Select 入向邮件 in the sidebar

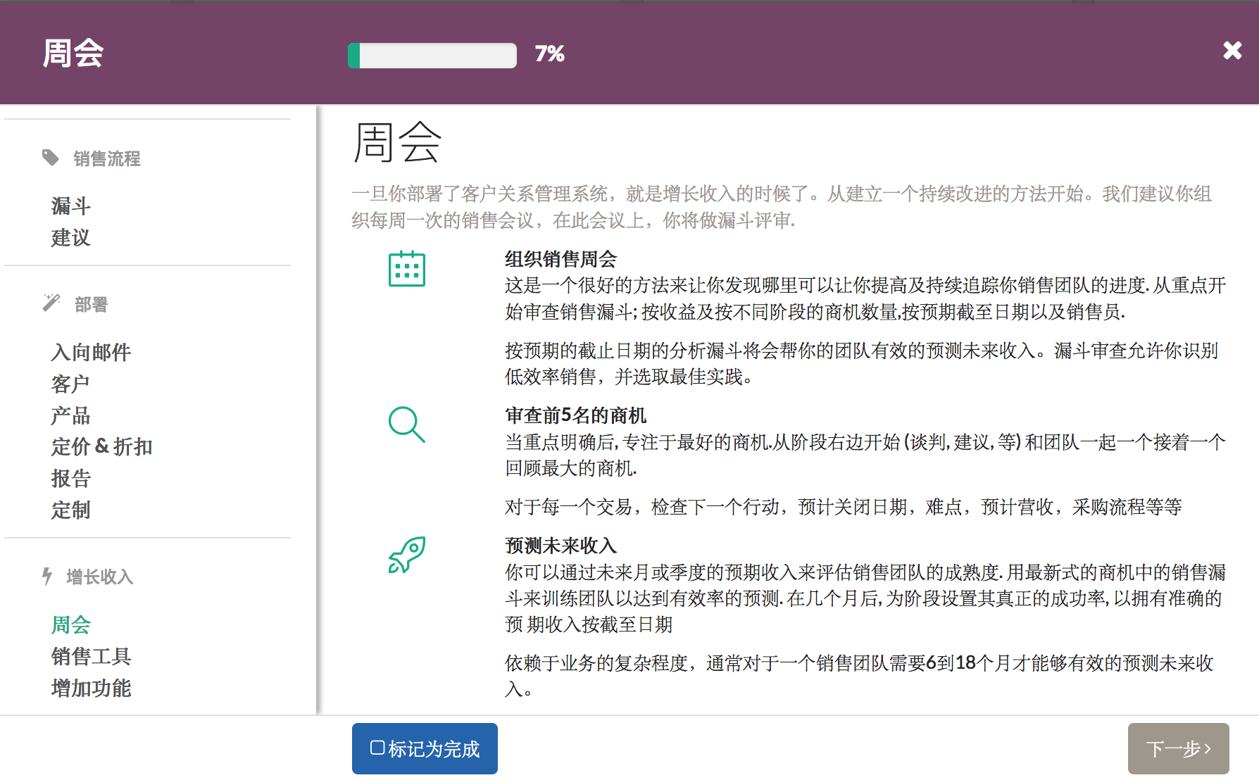click(91, 352)
